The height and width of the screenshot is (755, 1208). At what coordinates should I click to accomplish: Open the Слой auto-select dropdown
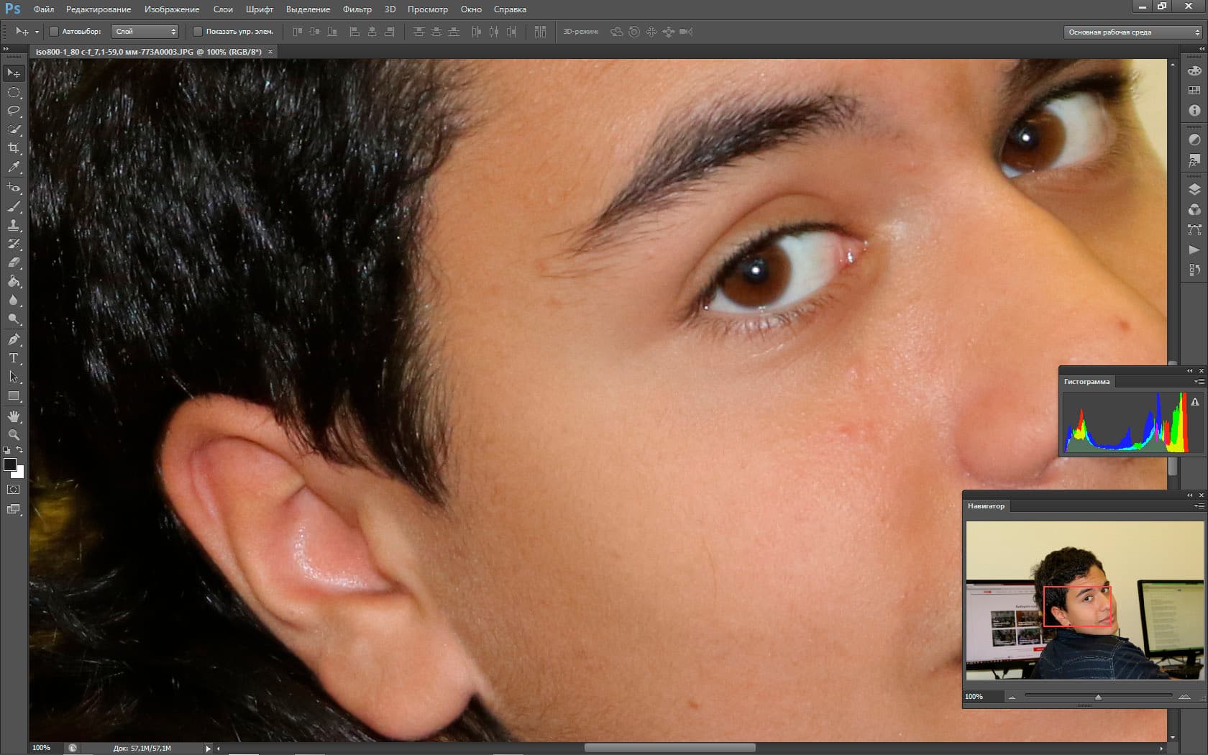pos(145,32)
